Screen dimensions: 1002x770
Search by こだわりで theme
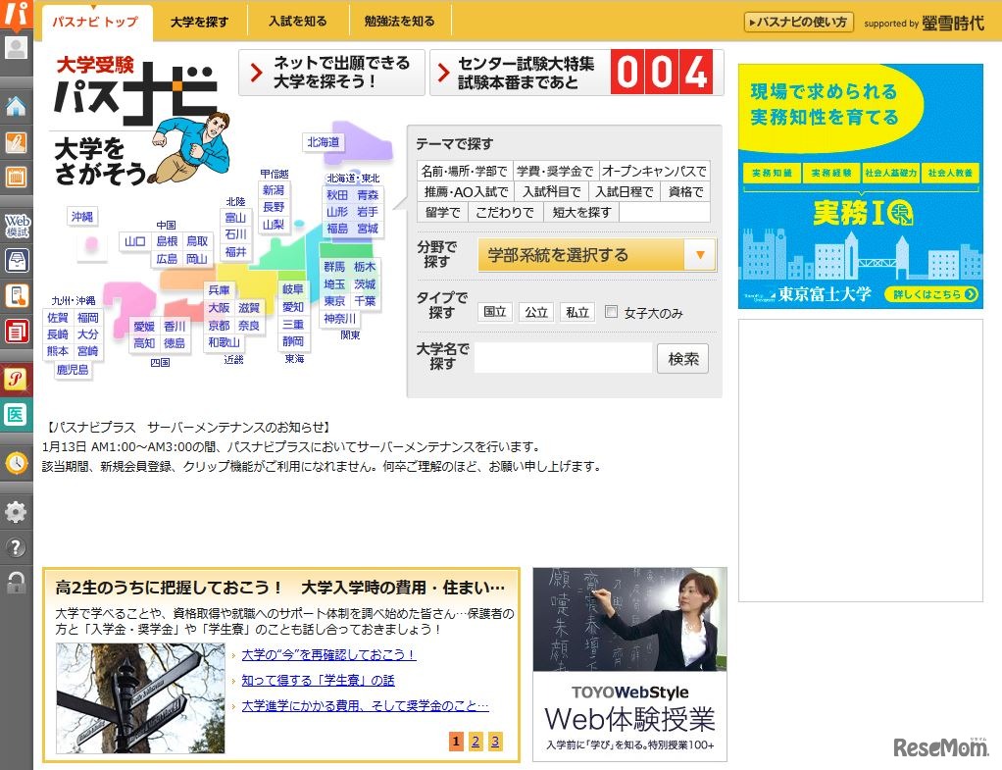point(505,212)
